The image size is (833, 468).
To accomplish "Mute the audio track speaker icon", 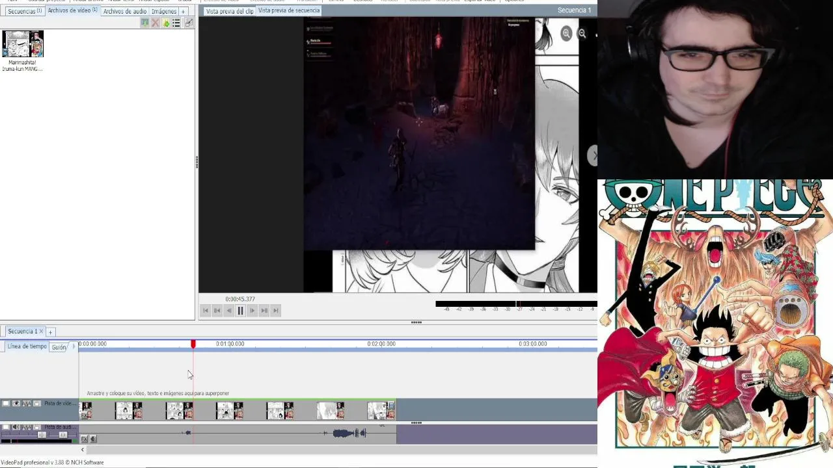I will pos(16,427).
